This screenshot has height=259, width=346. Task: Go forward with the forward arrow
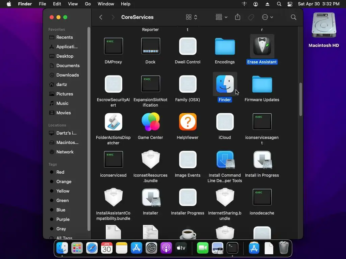point(113,17)
